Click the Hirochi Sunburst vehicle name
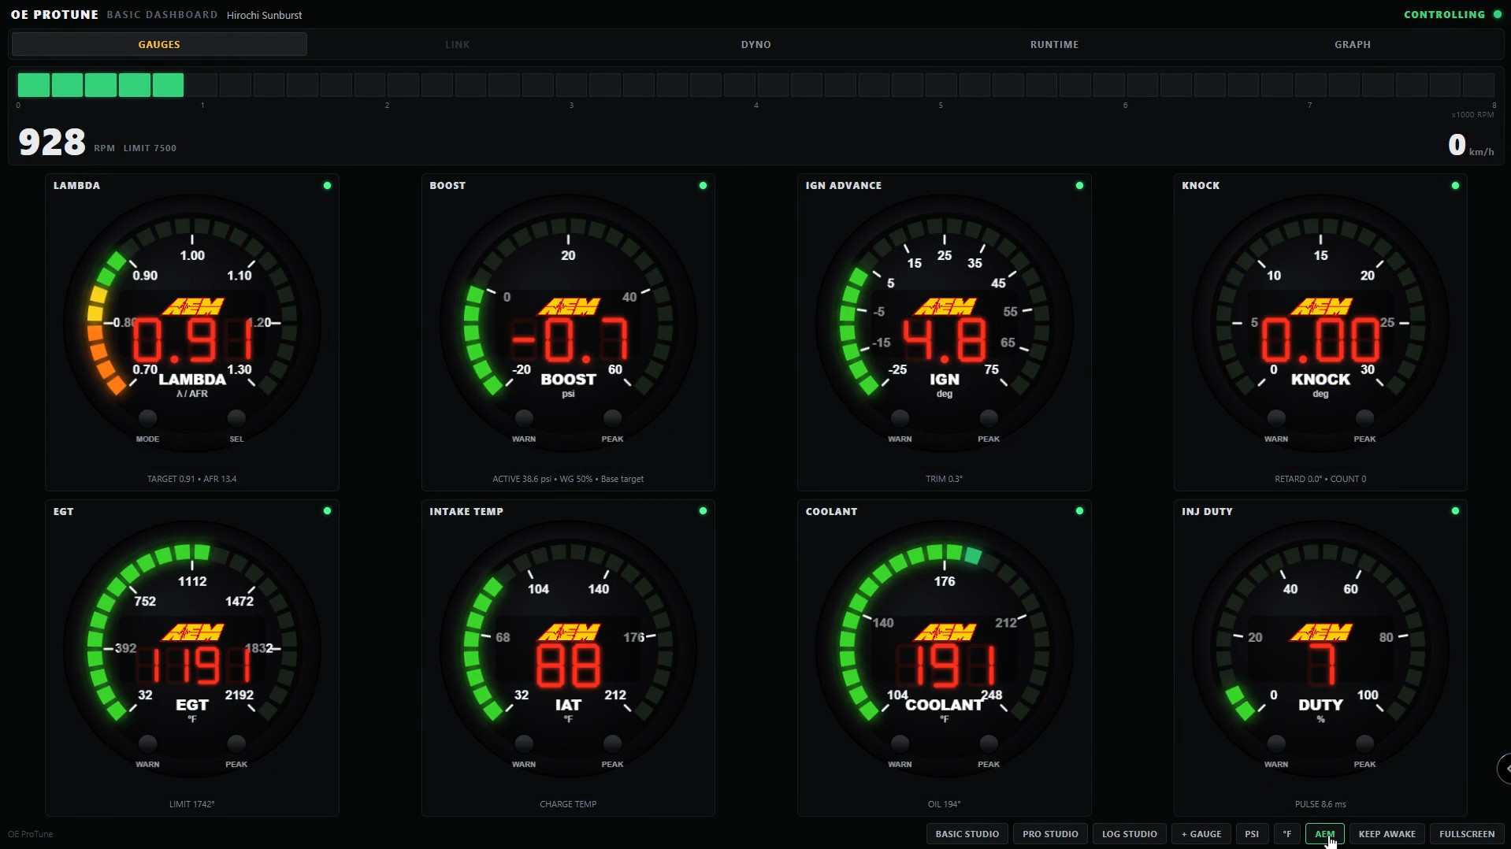 click(264, 15)
